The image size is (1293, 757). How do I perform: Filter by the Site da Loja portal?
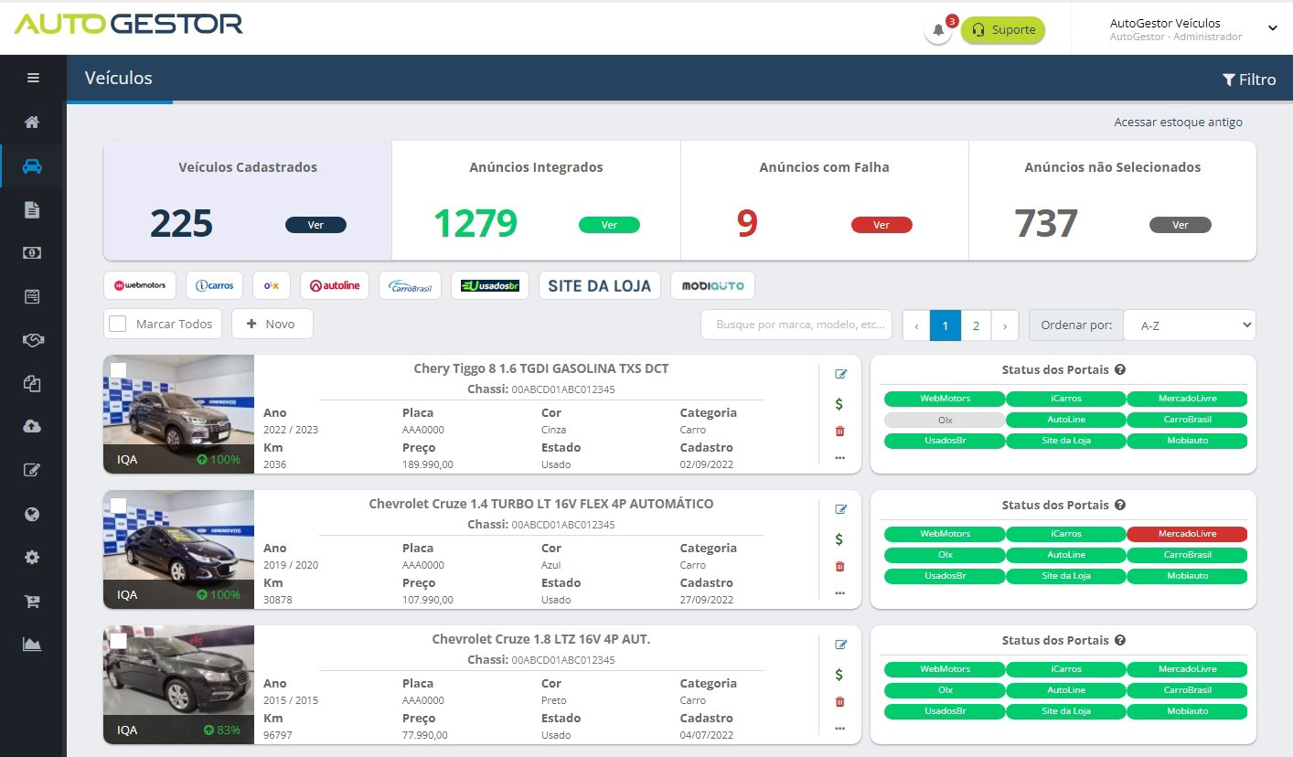point(599,285)
